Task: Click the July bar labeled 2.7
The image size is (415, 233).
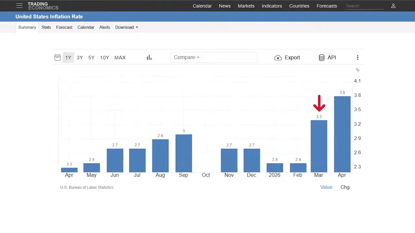Action: pos(137,161)
